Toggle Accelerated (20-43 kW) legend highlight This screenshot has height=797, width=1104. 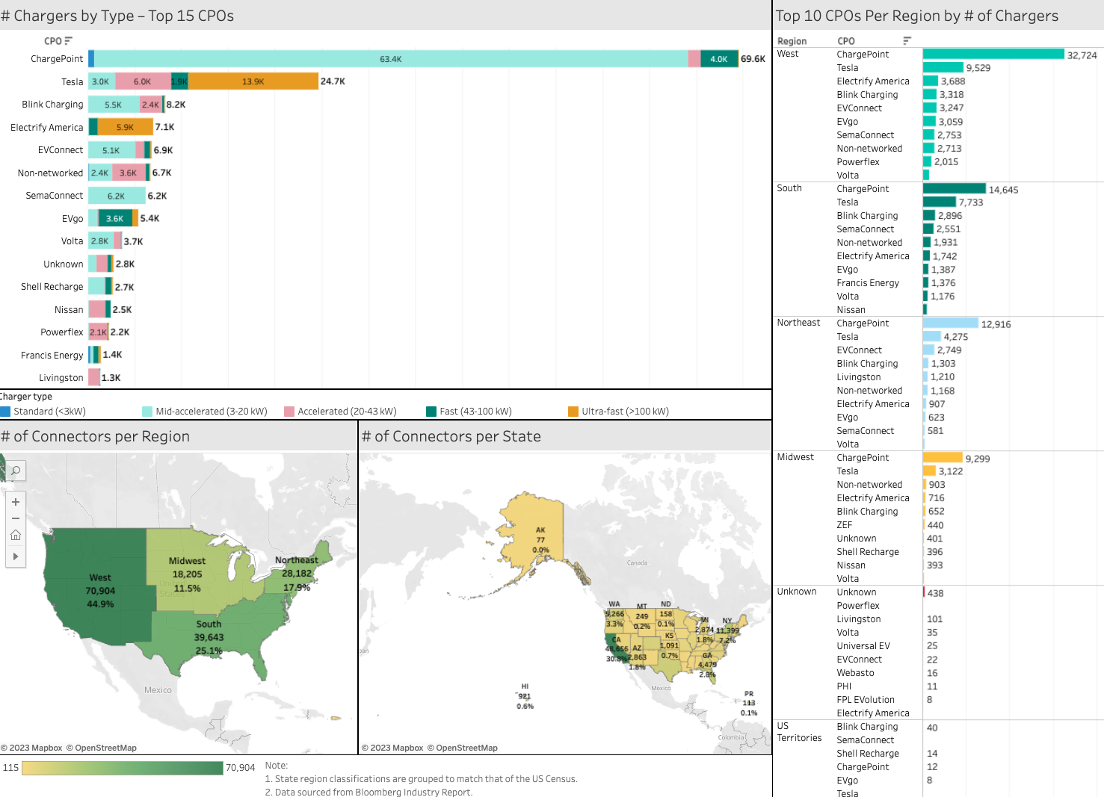289,412
